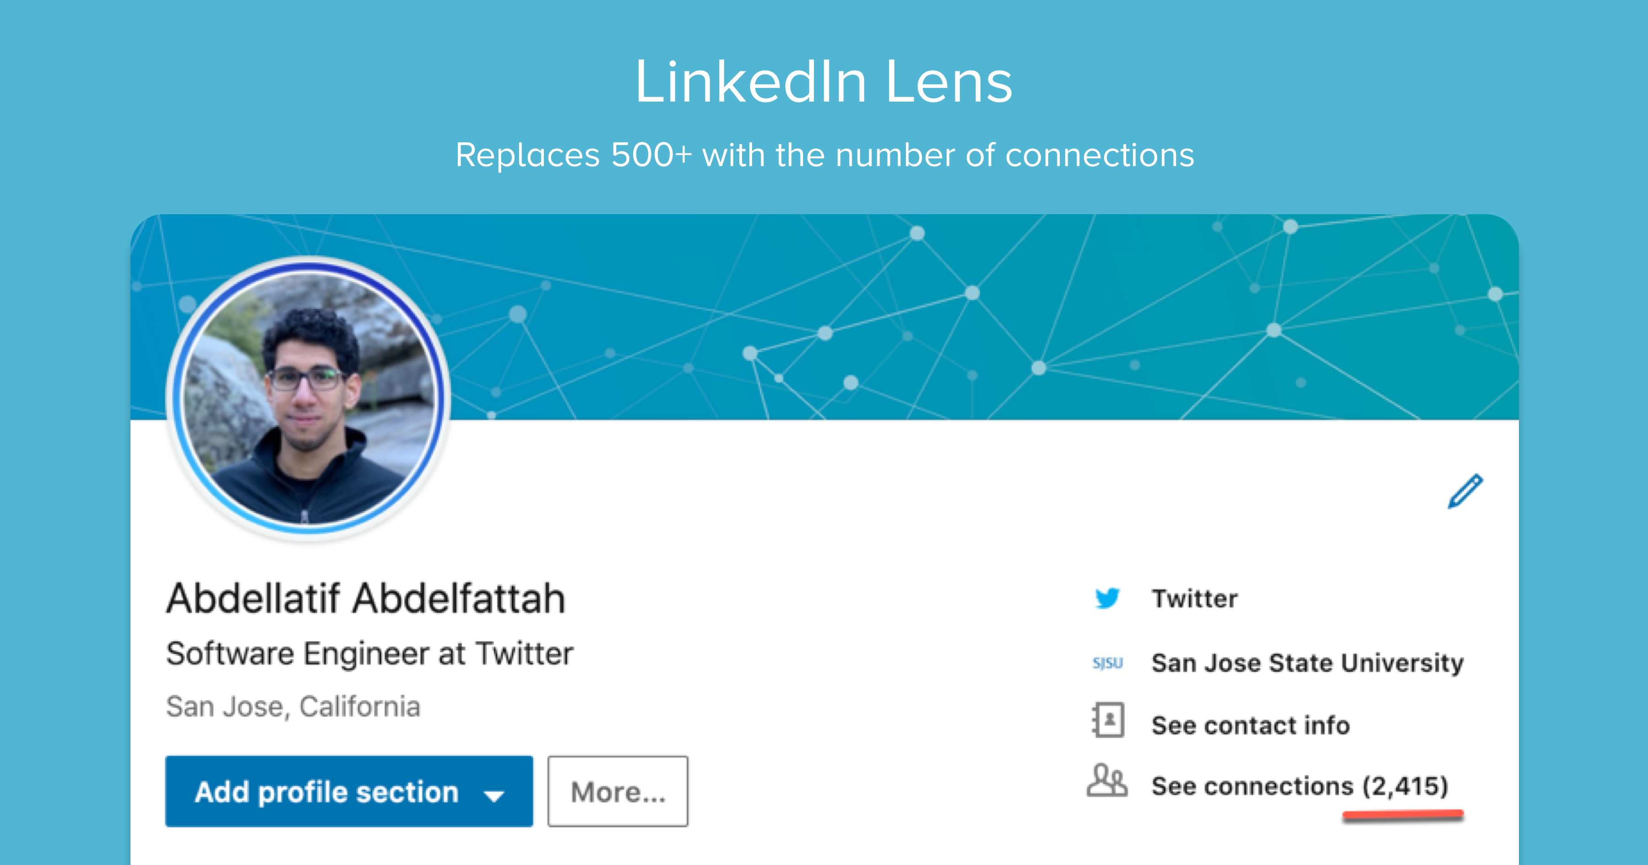Viewport: 1648px width, 865px height.
Task: Click the name Abdellatif Abdelfattah
Action: 366,598
